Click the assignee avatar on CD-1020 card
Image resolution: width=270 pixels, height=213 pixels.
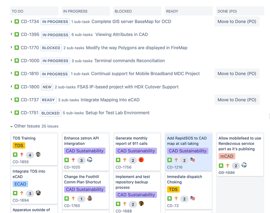(90, 160)
